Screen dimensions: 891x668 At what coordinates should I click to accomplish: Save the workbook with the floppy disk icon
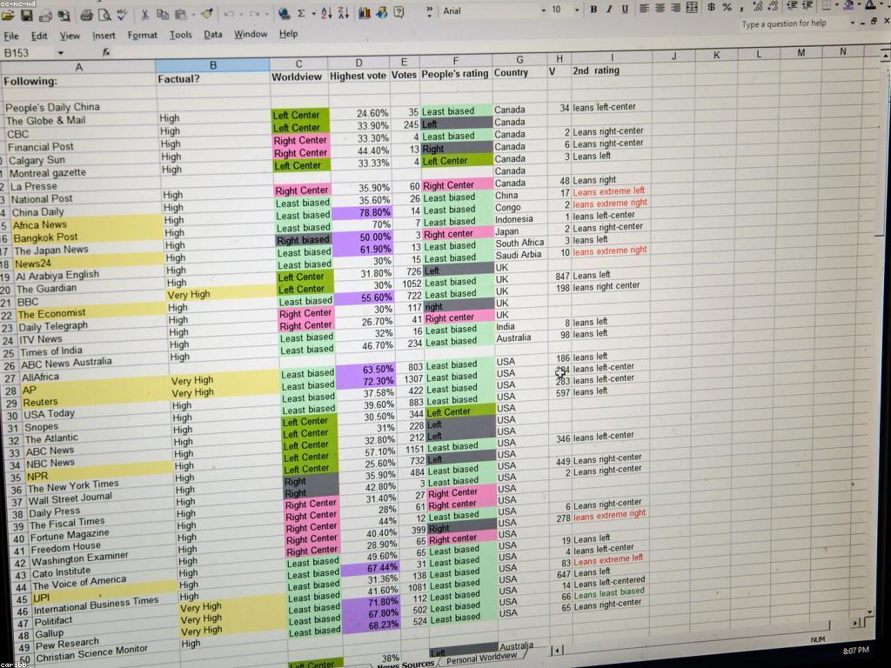point(27,16)
